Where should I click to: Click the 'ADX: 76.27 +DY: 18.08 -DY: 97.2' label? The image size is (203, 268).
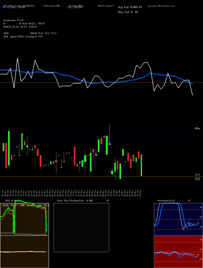click(x=25, y=205)
